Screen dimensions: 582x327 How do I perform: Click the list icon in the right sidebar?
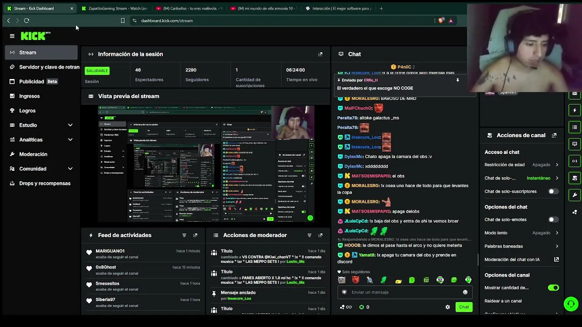click(575, 127)
